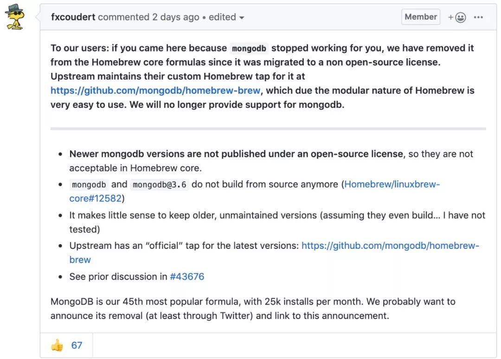Click "mongodb" code span in bullet list

pyautogui.click(x=89, y=184)
